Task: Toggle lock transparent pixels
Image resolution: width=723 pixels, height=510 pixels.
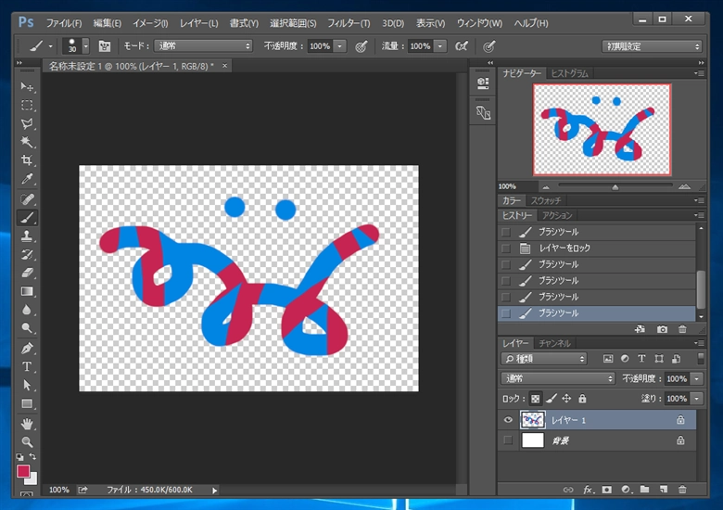Action: [x=536, y=399]
